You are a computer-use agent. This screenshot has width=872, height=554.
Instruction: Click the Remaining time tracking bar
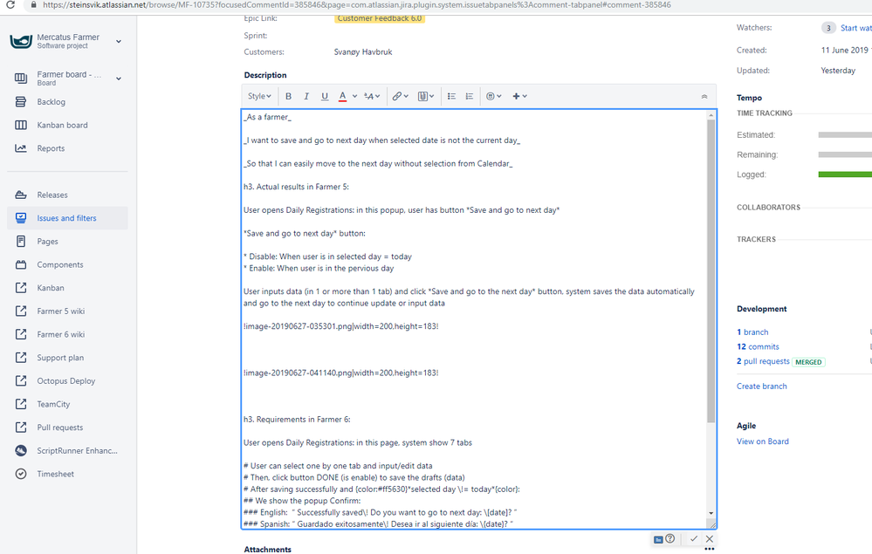[x=845, y=155]
